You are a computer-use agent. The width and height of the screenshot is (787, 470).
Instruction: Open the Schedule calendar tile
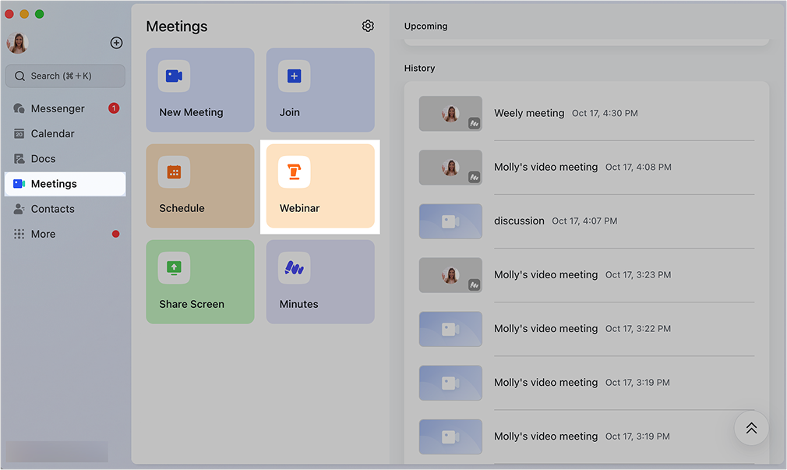(x=199, y=186)
